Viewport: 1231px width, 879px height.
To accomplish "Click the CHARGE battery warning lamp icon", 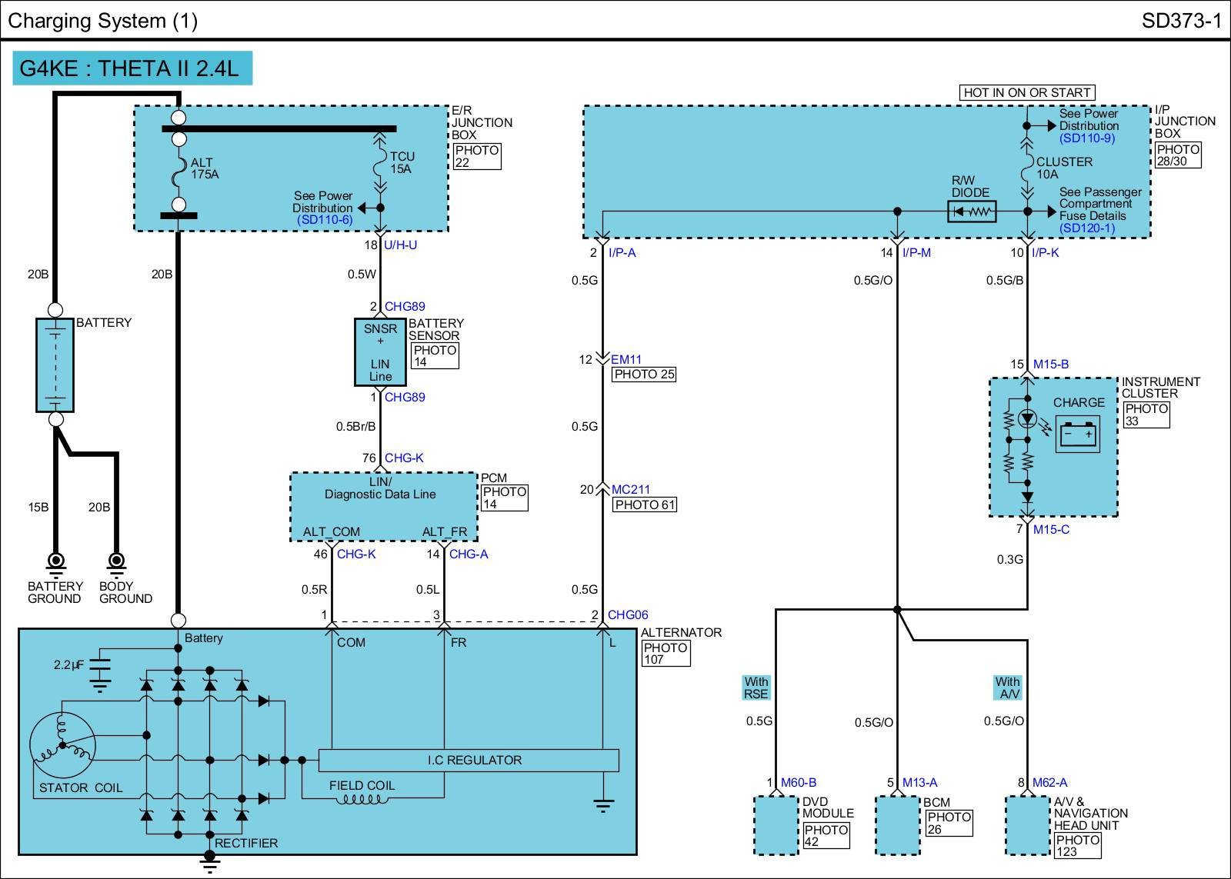I will (1077, 435).
